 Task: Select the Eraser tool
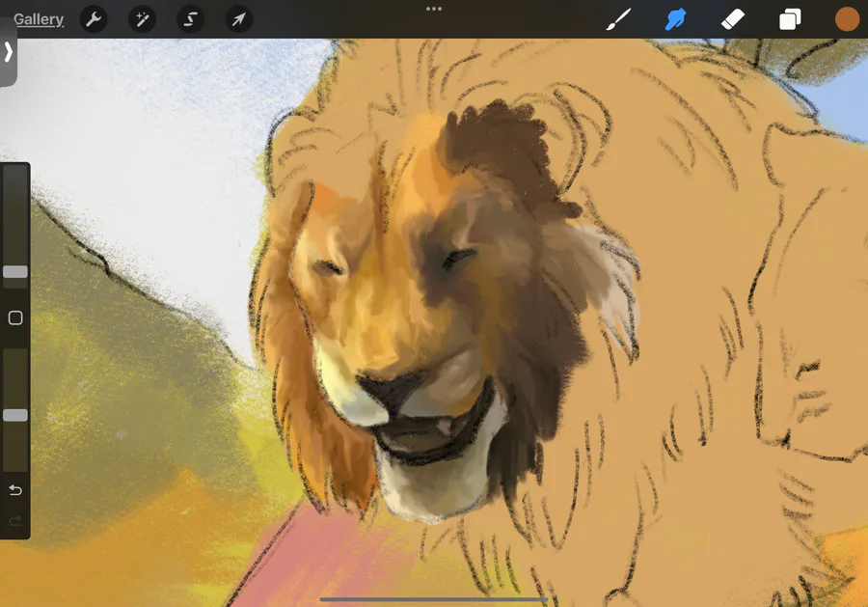(733, 19)
